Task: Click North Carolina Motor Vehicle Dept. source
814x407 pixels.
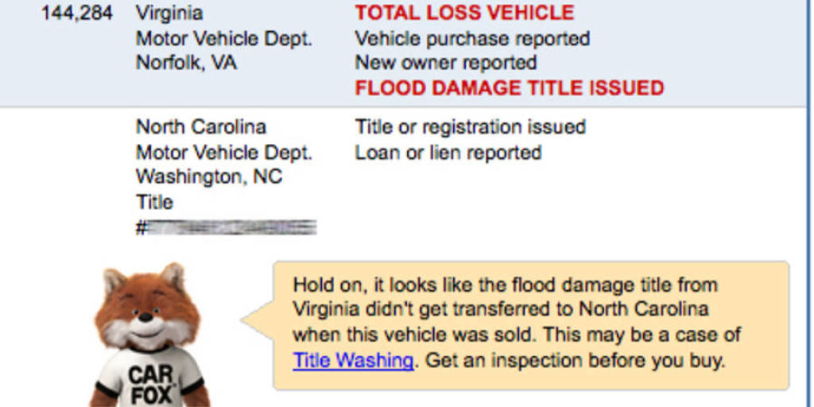Action: point(224,153)
